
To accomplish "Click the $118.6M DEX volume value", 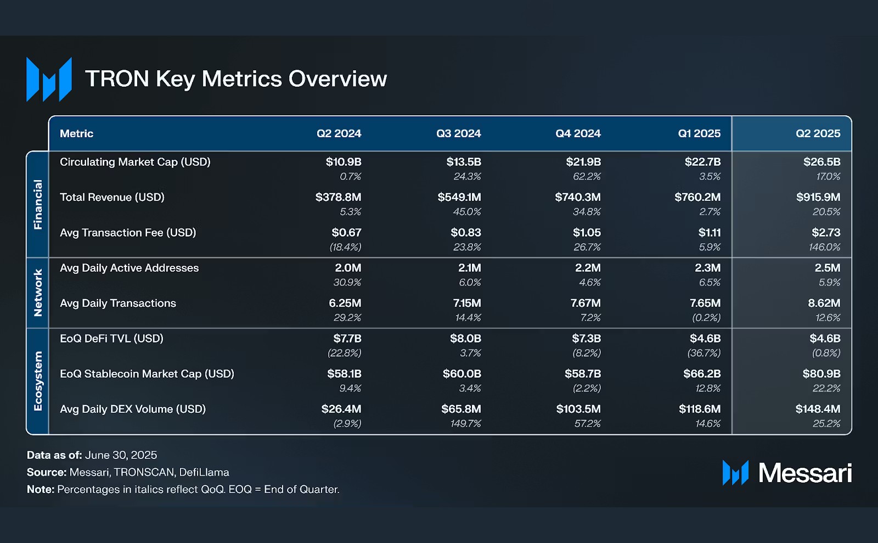I will click(700, 409).
